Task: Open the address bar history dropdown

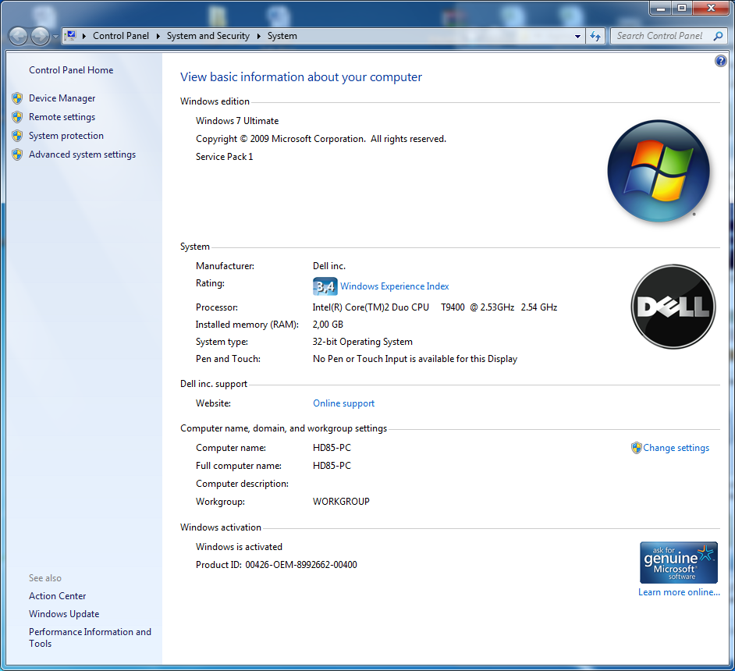Action: (x=577, y=36)
